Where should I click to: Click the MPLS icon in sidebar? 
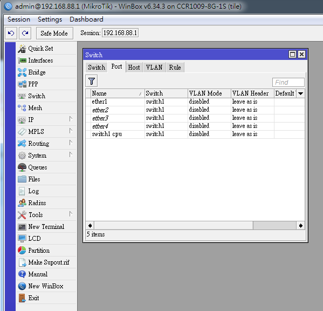22,132
